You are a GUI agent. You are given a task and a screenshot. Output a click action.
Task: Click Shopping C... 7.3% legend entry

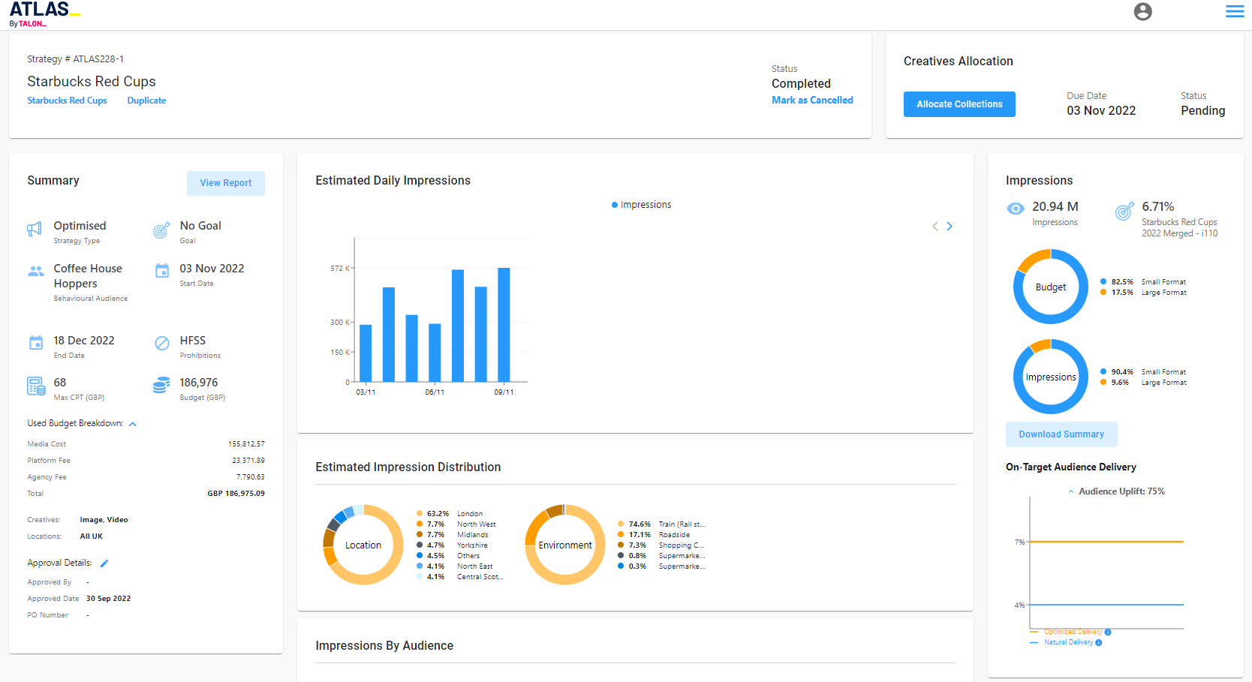(661, 545)
